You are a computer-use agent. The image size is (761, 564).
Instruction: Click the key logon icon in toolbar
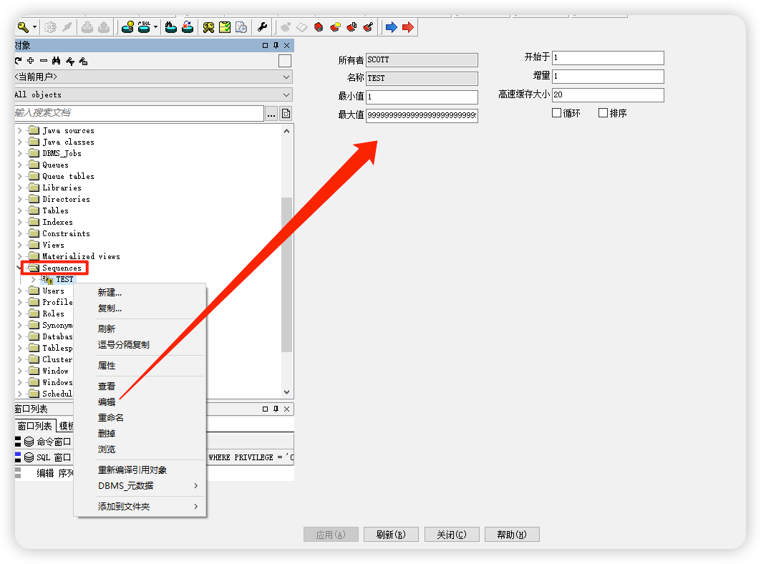(23, 27)
